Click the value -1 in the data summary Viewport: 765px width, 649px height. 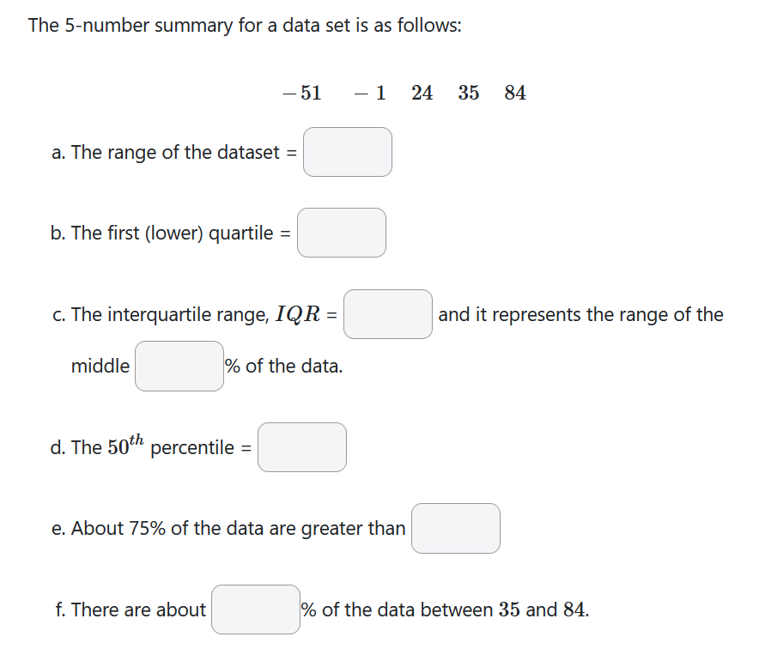tap(370, 93)
